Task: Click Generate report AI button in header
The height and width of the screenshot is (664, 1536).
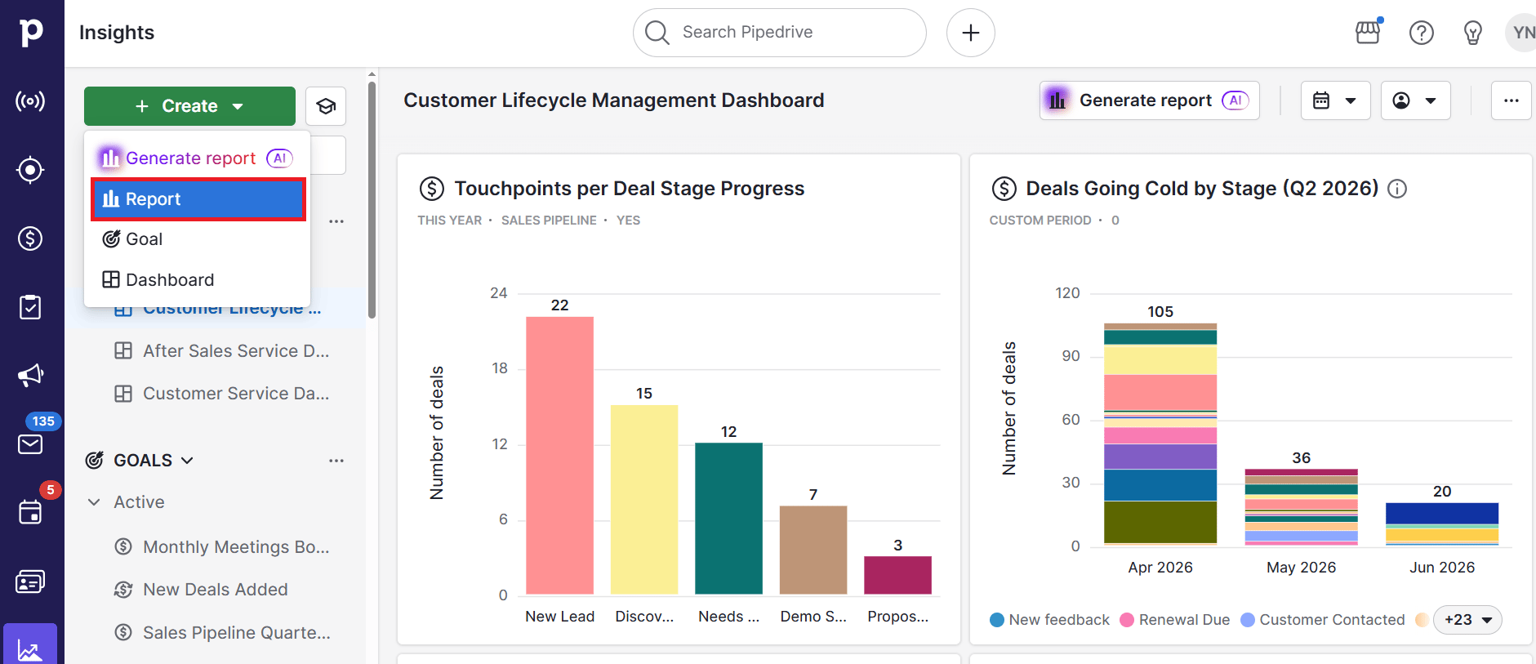Action: pos(1149,100)
